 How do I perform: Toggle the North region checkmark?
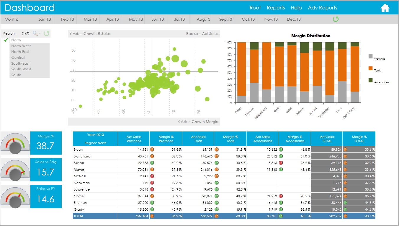point(6,40)
